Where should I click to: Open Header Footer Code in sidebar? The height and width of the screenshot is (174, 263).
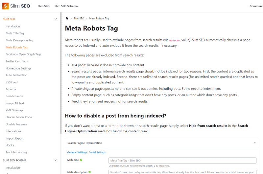(x=19, y=117)
